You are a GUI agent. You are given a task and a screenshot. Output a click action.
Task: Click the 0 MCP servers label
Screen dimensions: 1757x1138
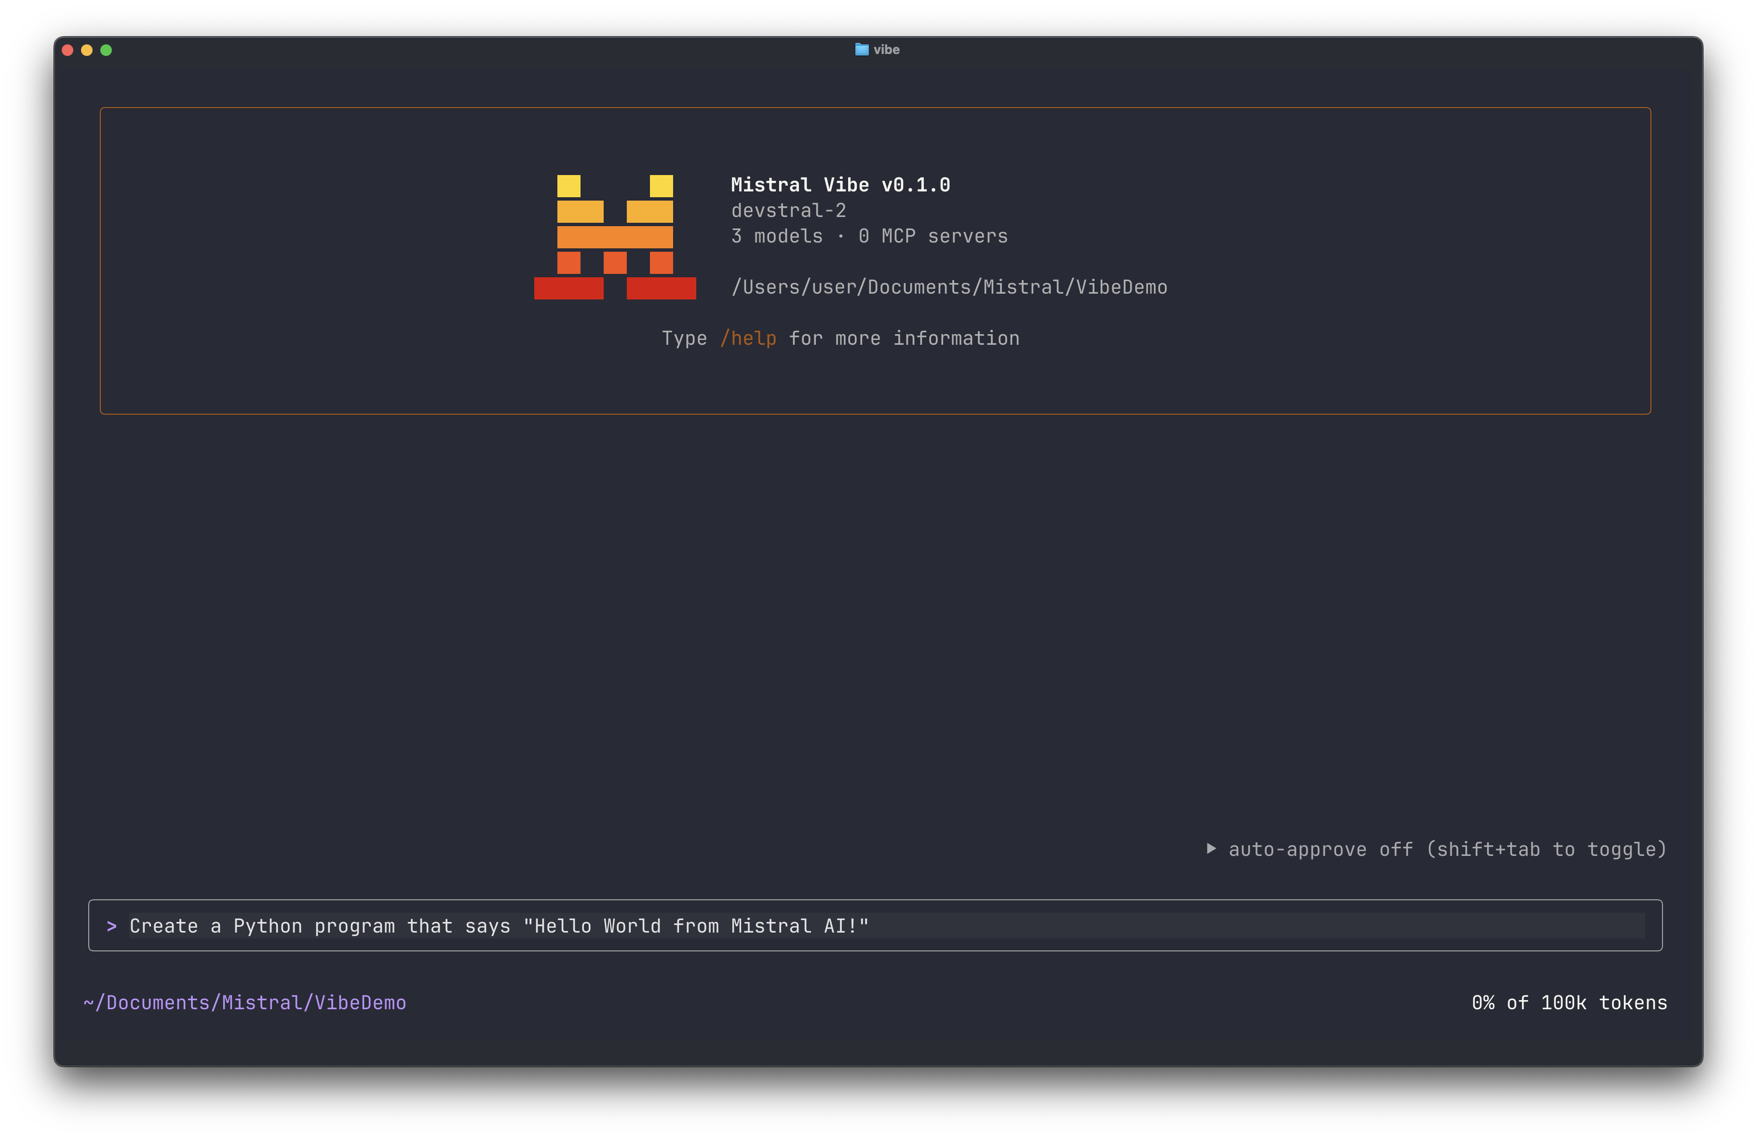[933, 236]
